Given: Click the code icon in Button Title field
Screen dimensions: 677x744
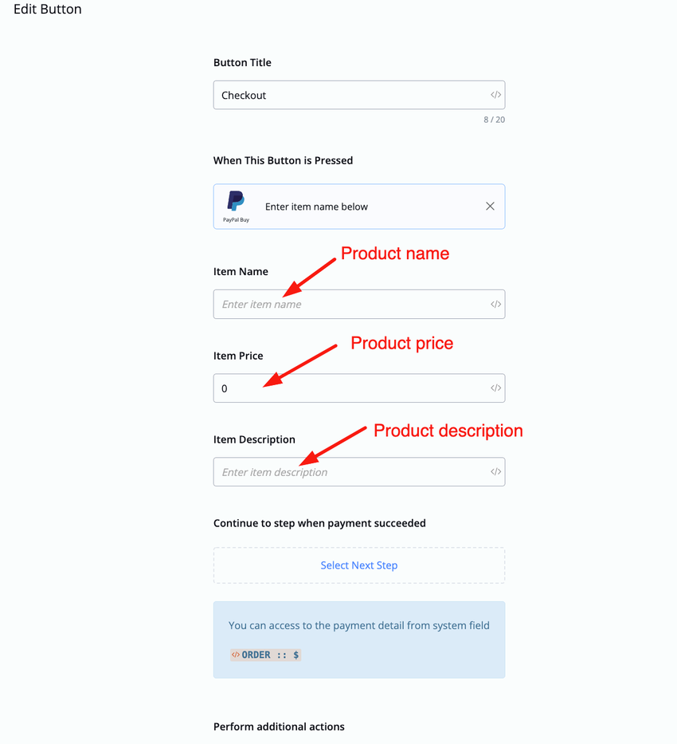Looking at the screenshot, I should point(495,95).
